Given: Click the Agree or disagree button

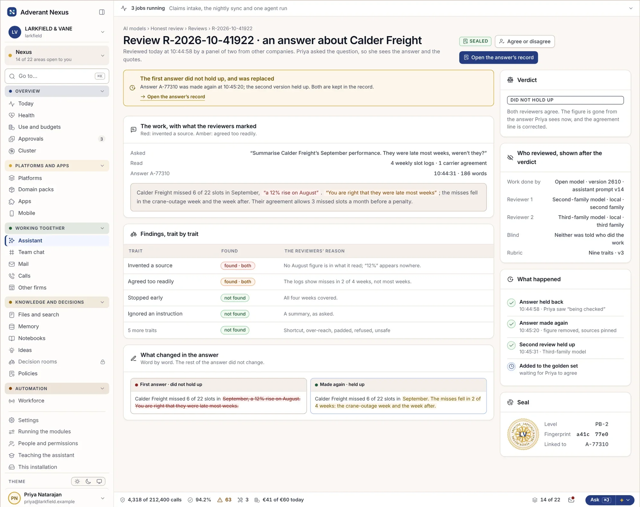Looking at the screenshot, I should [x=524, y=41].
